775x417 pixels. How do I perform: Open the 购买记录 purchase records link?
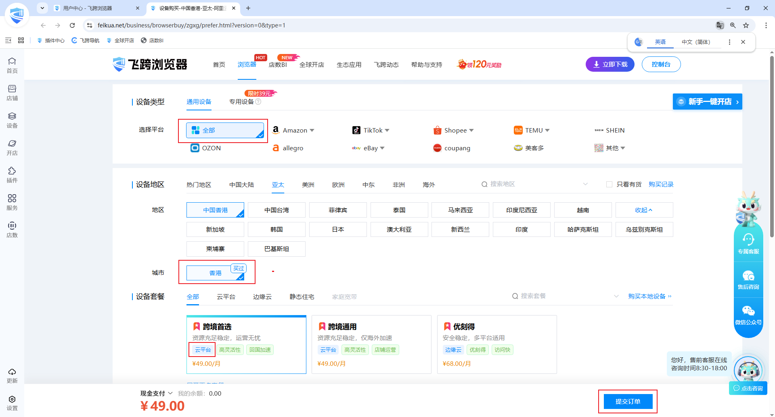(661, 184)
